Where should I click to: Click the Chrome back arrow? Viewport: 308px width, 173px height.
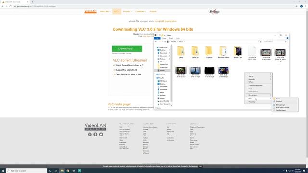(2, 6)
